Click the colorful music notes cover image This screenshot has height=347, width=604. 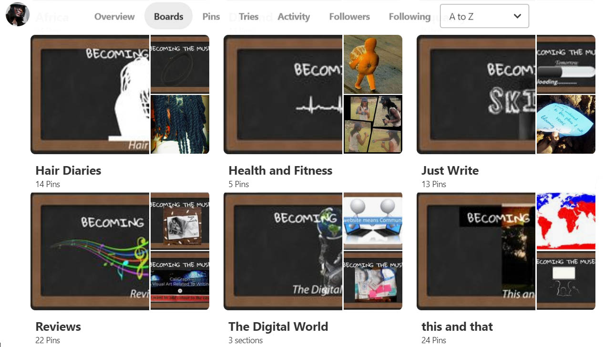(91, 251)
